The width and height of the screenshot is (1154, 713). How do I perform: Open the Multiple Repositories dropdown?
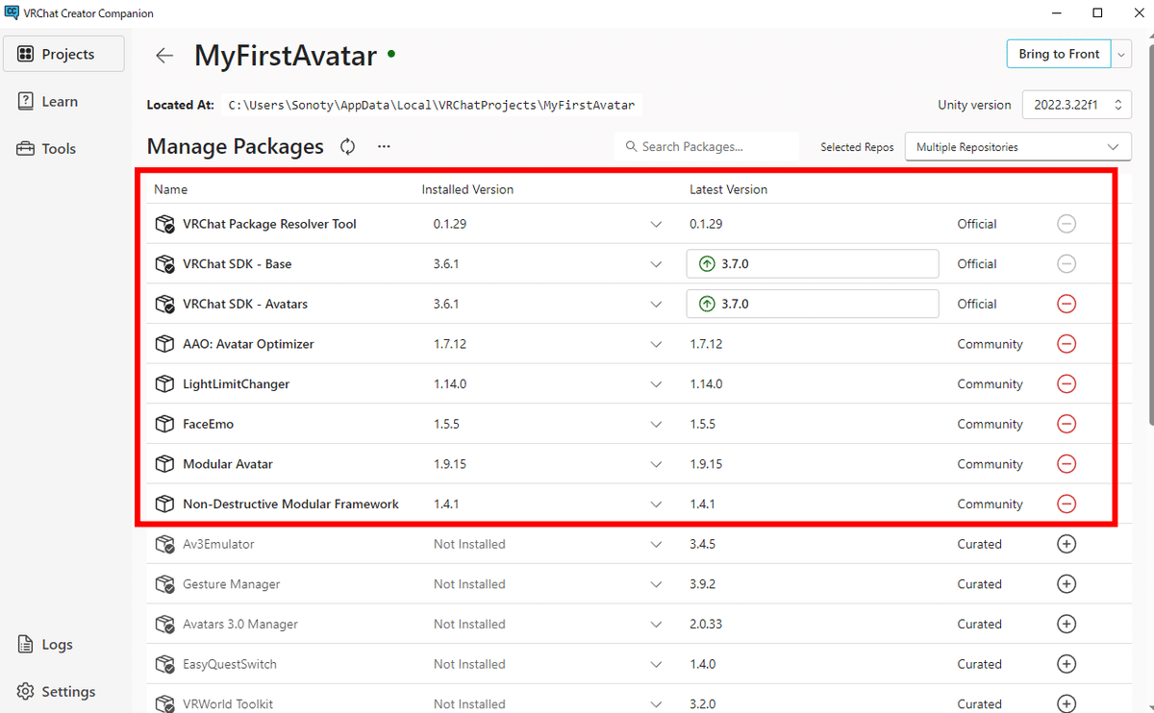click(1018, 147)
